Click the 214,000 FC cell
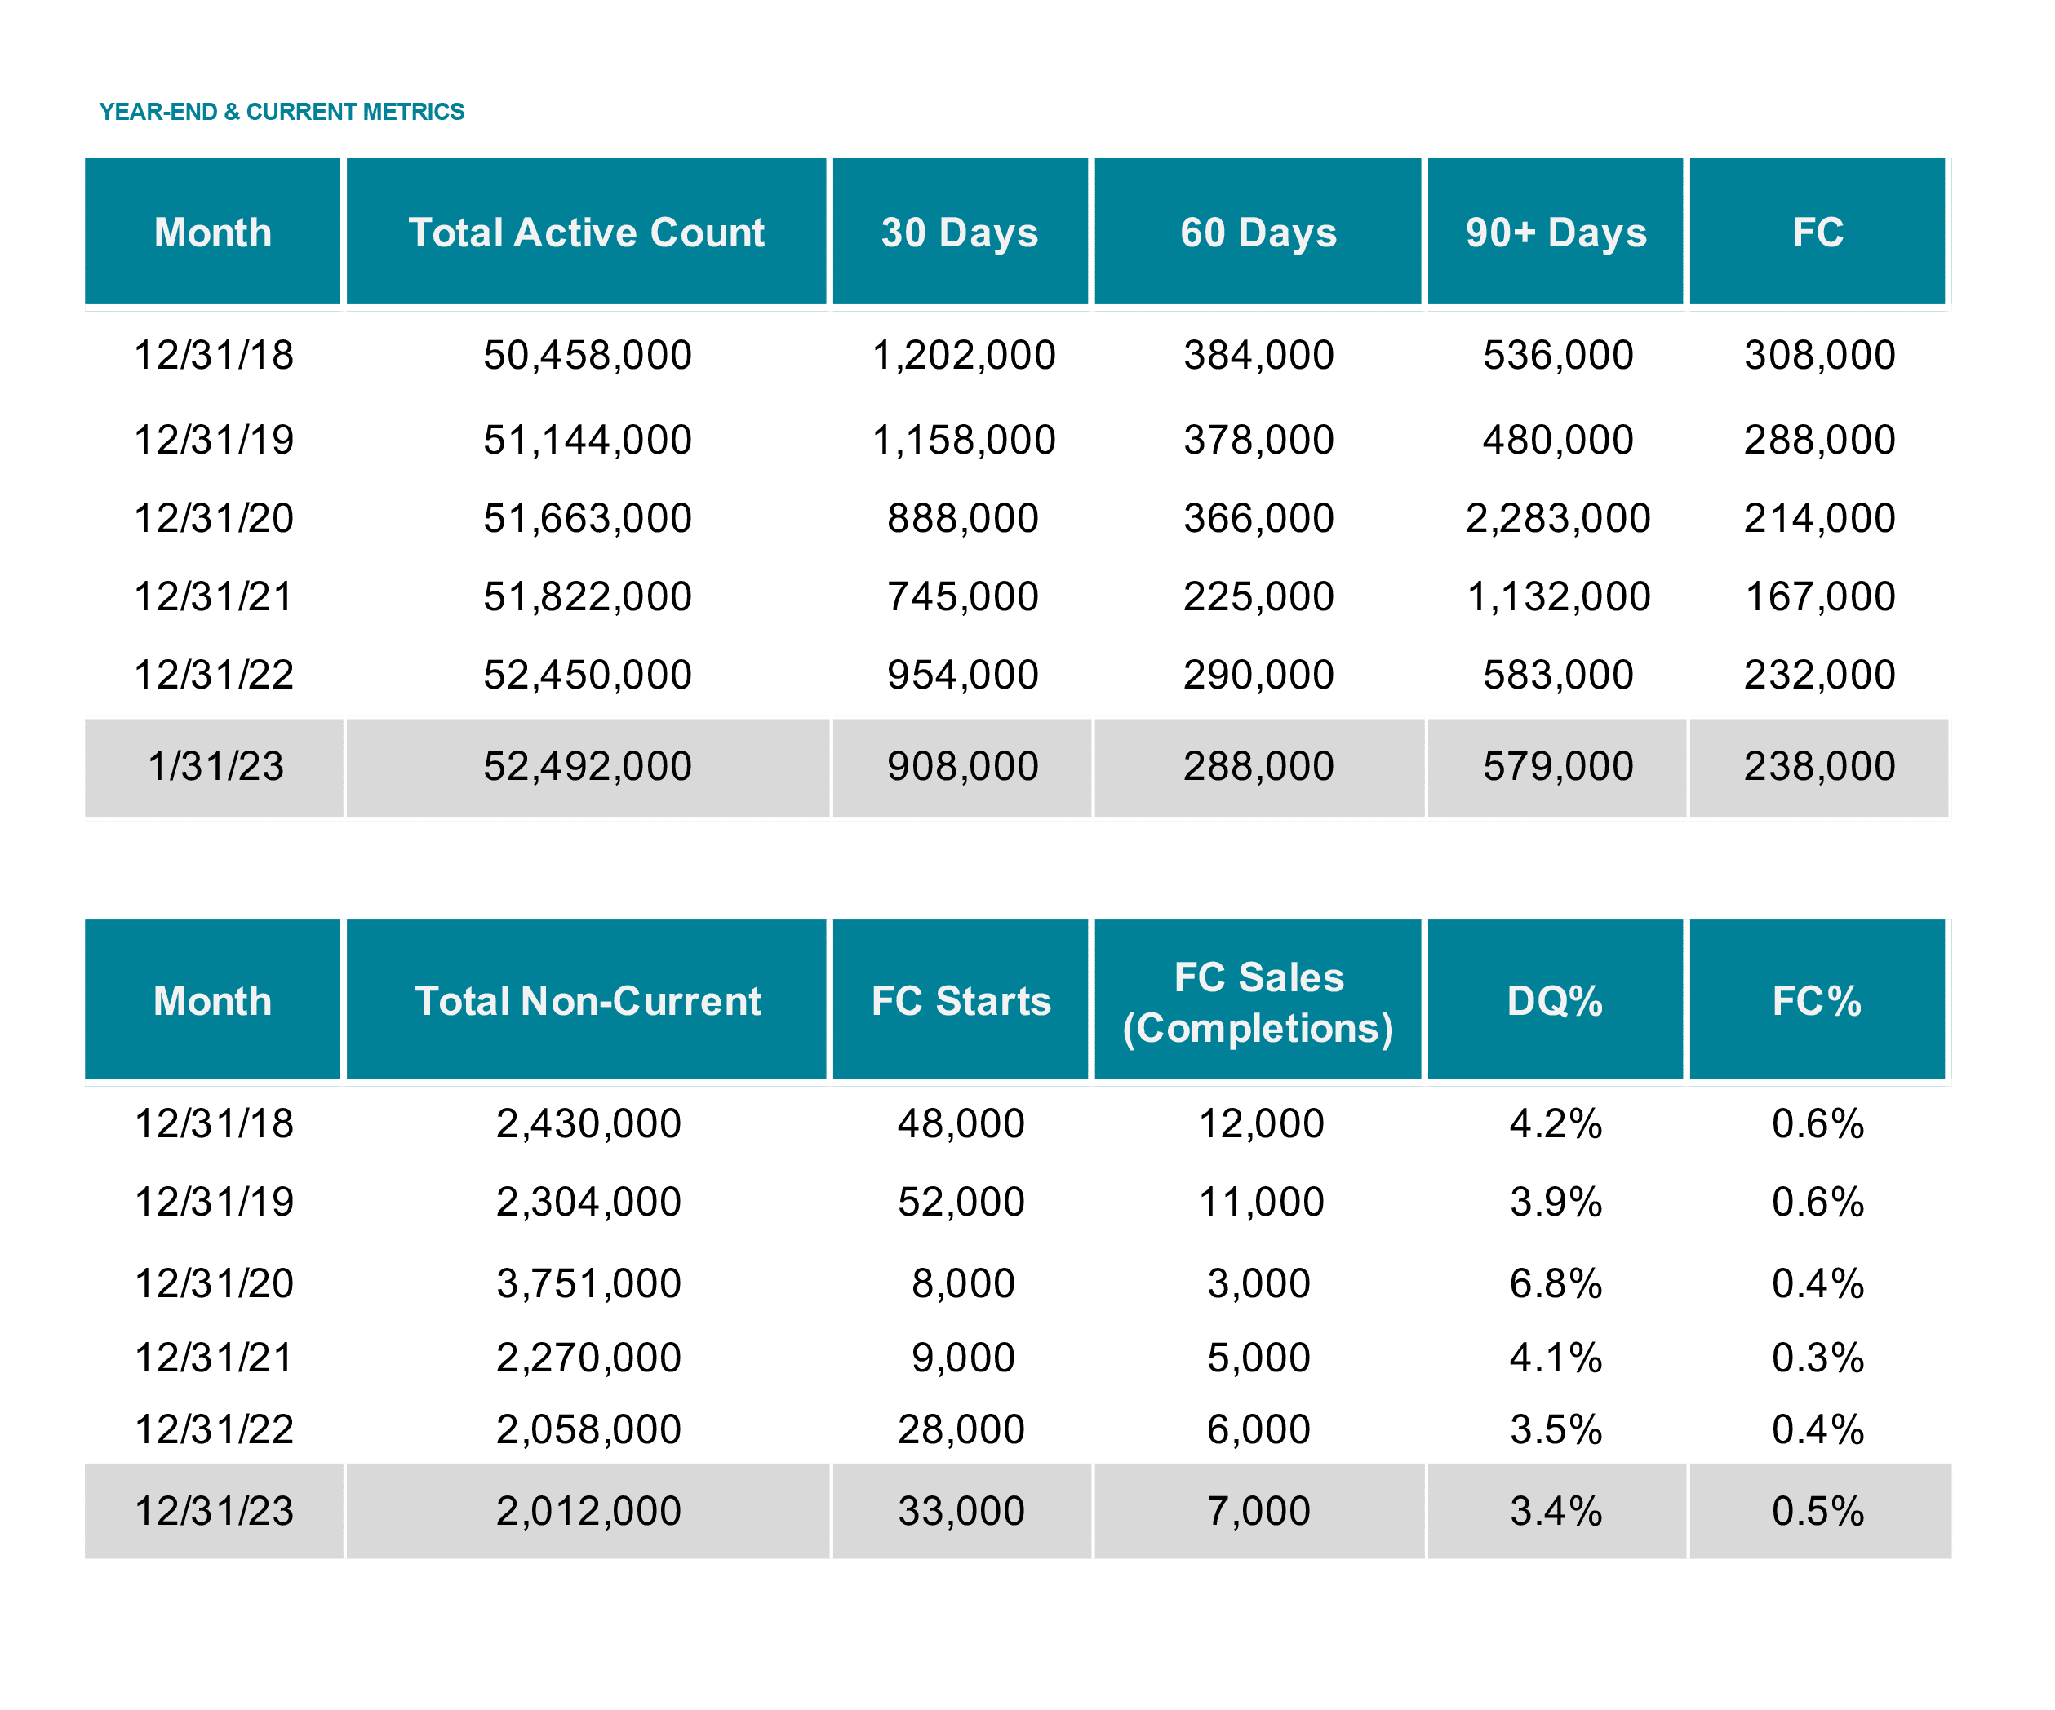This screenshot has height=1710, width=2055. (x=1819, y=519)
